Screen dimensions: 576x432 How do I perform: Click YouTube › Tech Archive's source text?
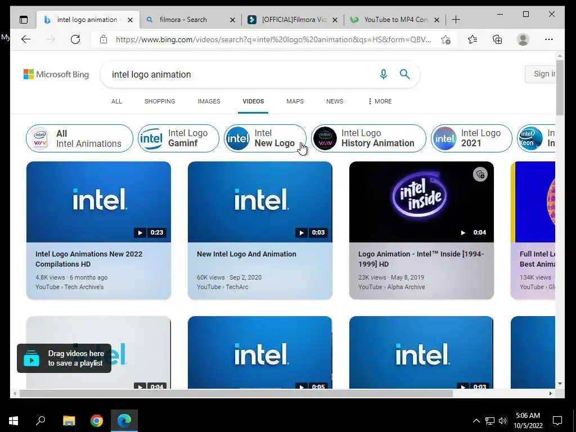point(69,287)
